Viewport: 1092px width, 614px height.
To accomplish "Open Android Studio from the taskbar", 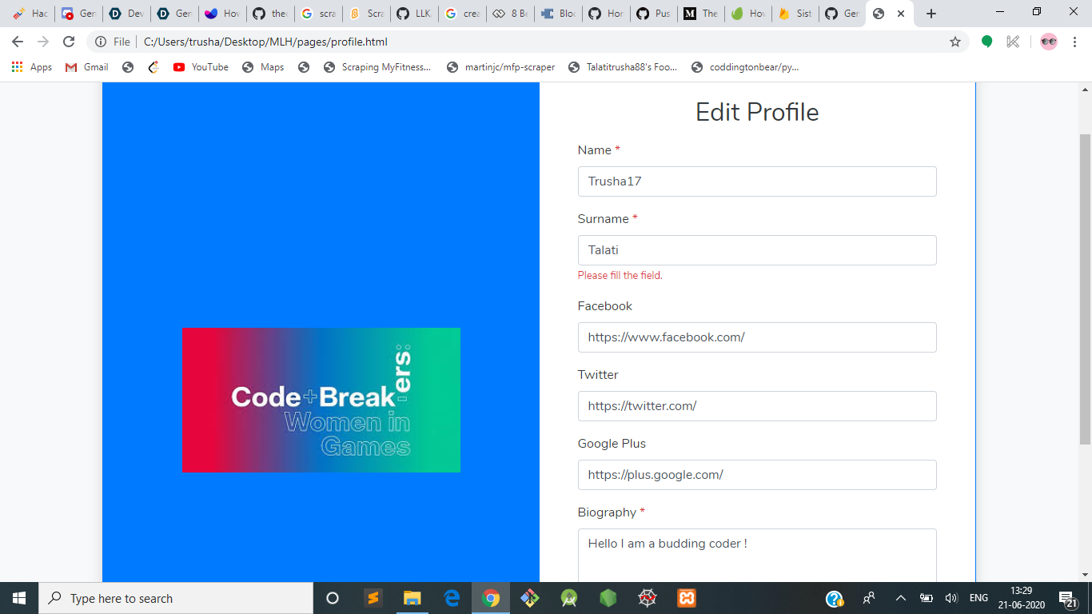I will (x=569, y=598).
